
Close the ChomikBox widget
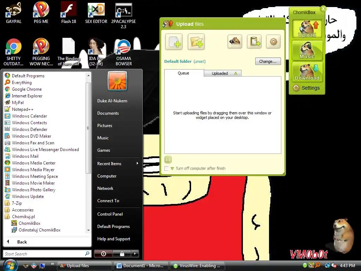tap(323, 9)
